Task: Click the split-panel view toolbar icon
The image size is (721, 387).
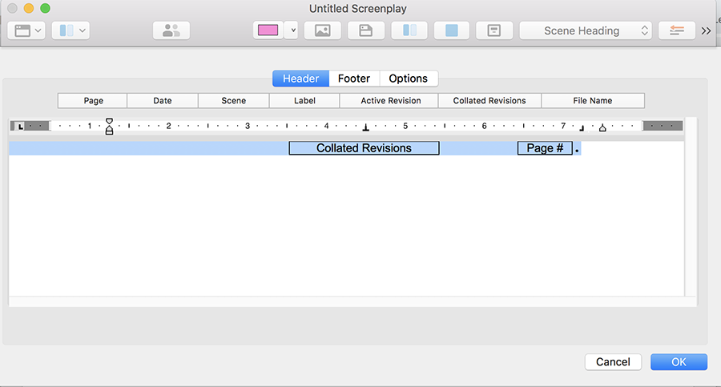Action: [x=409, y=30]
